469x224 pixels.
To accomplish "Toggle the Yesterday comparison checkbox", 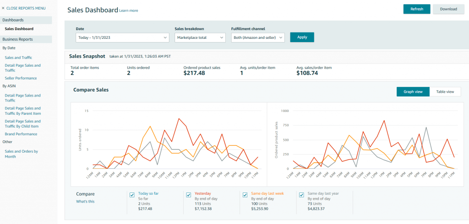I will click(x=189, y=195).
